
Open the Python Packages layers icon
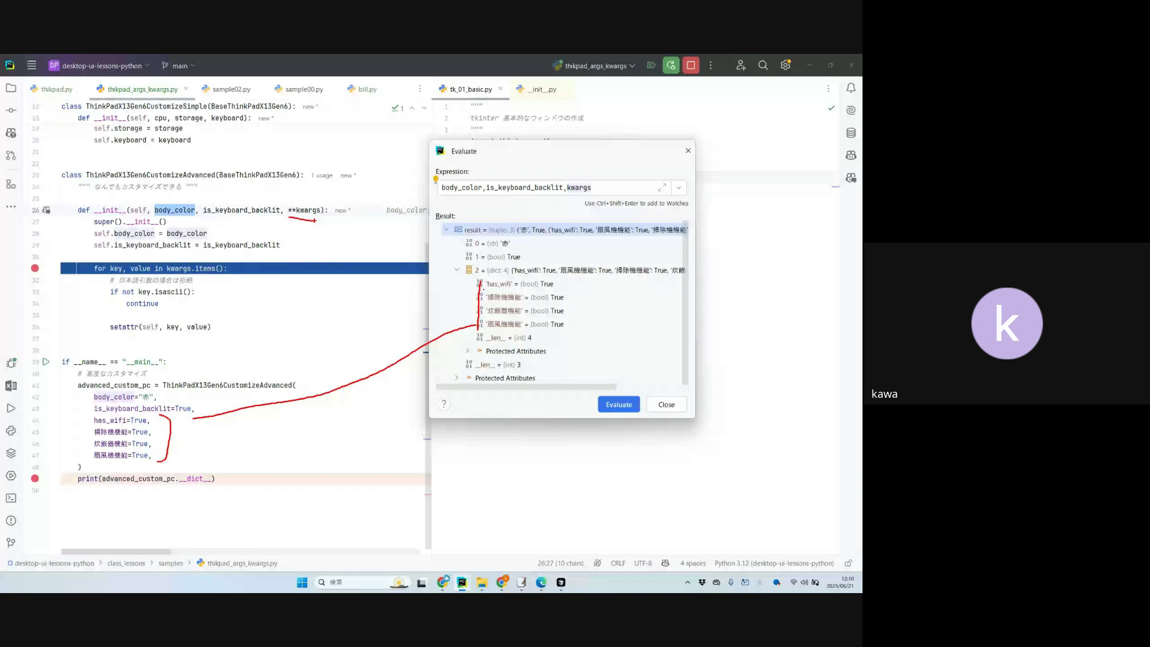coord(11,453)
